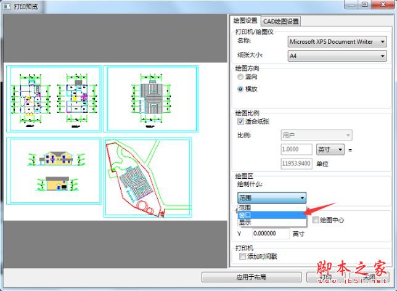Image resolution: width=397 pixels, height=291 pixels.
Task: Collapse the 绘制什么 dropdown showing 范围
Action: [272, 197]
